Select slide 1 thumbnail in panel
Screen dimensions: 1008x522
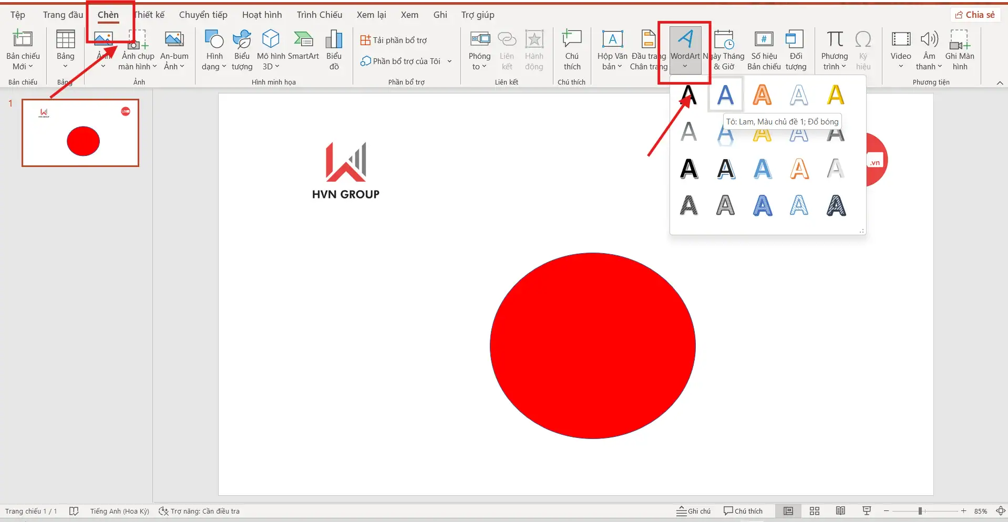[x=80, y=133]
